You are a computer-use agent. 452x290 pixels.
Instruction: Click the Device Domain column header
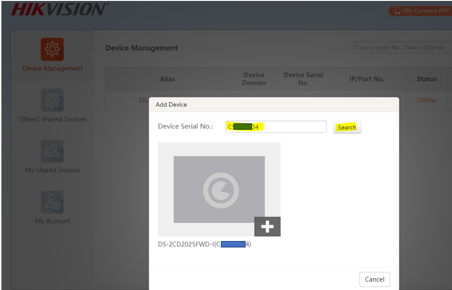(254, 79)
